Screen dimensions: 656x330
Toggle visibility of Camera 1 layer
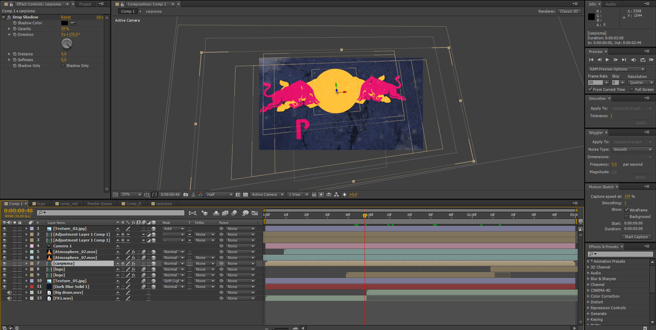coord(4,246)
